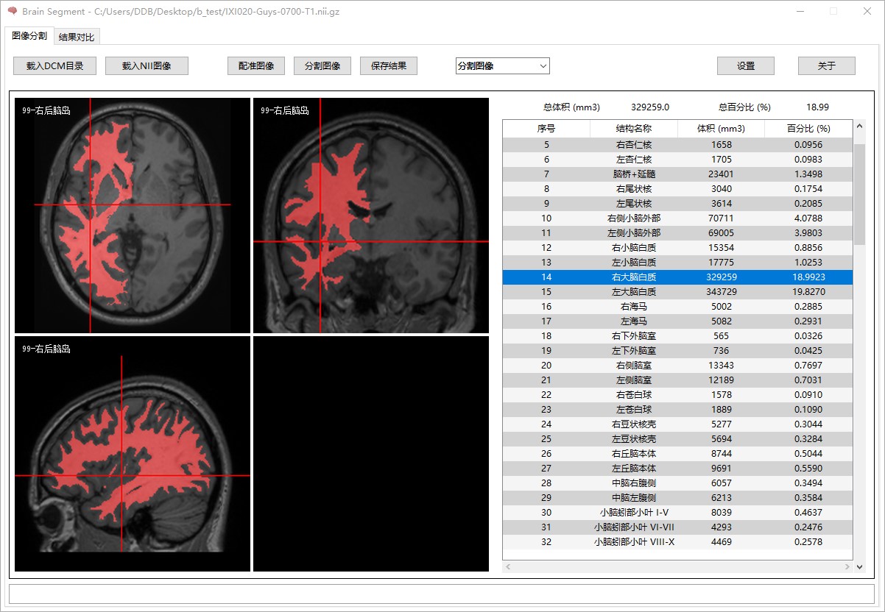The height and width of the screenshot is (612, 885).
Task: Click the vertical scrollbar thumb of table
Action: coord(859,194)
